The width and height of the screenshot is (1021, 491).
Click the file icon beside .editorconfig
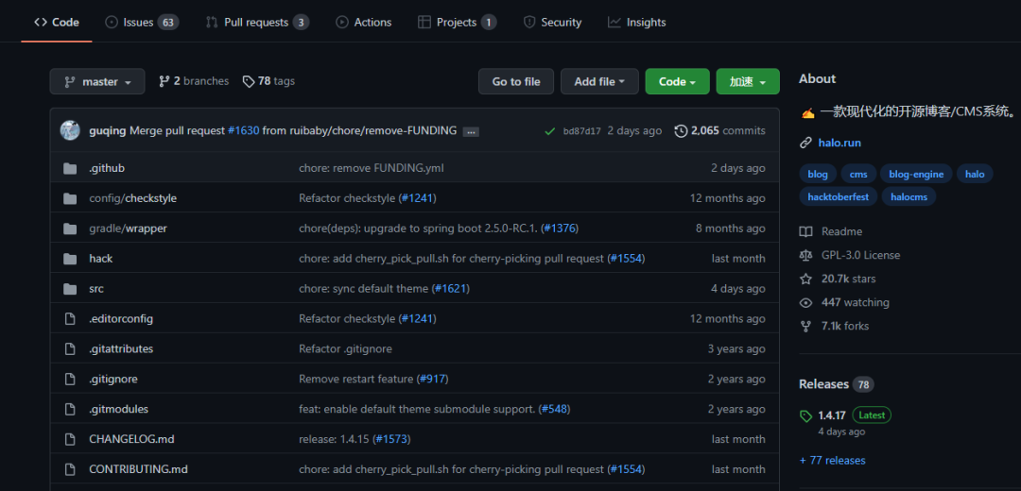point(70,318)
